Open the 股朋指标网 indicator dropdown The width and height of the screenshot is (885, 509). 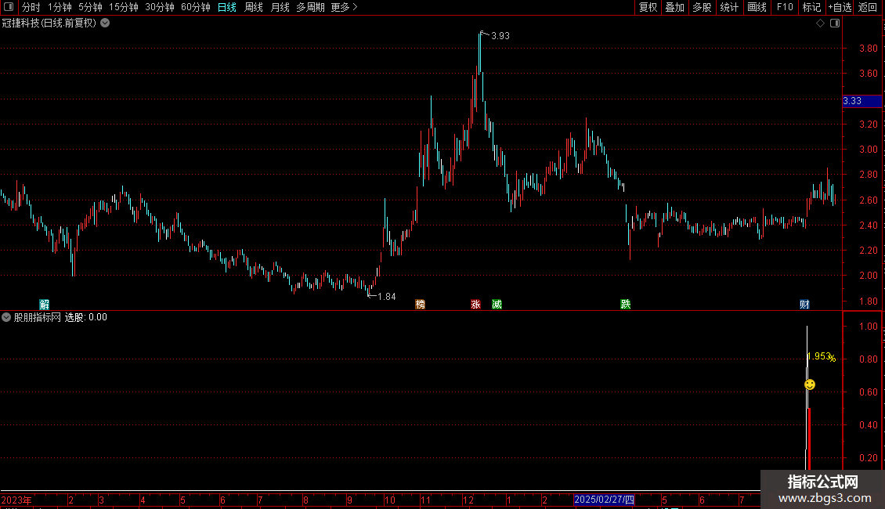(x=6, y=317)
